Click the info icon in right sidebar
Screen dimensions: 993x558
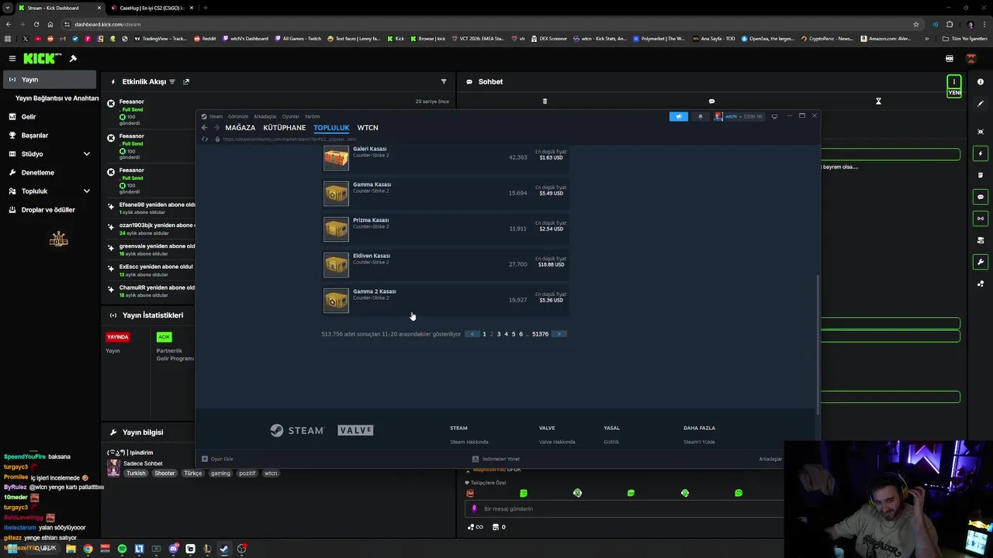981,81
